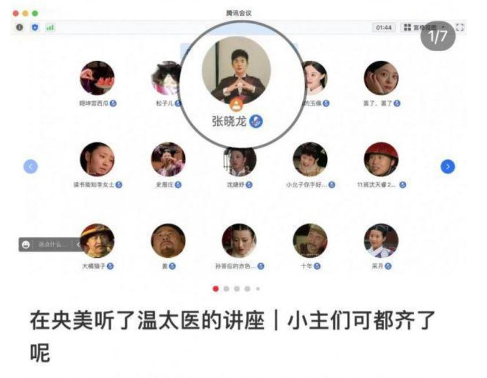Jump to the fourth page dot
The width and height of the screenshot is (487, 378).
pyautogui.click(x=247, y=289)
